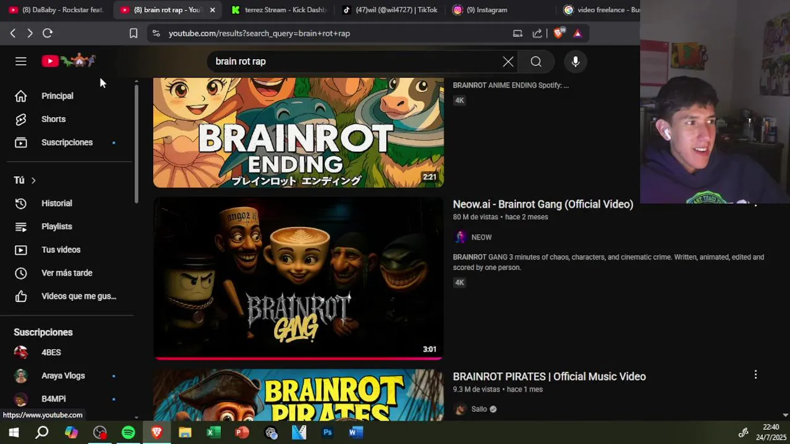The width and height of the screenshot is (790, 444).
Task: Switch to the DaBaby - Rockstar tab
Action: pos(57,10)
